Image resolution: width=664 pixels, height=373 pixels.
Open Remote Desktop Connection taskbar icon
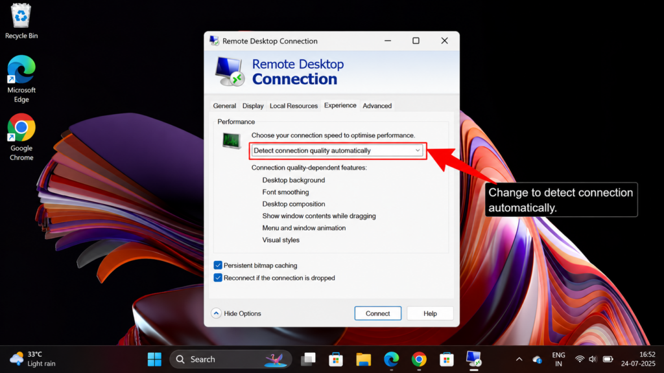point(474,359)
